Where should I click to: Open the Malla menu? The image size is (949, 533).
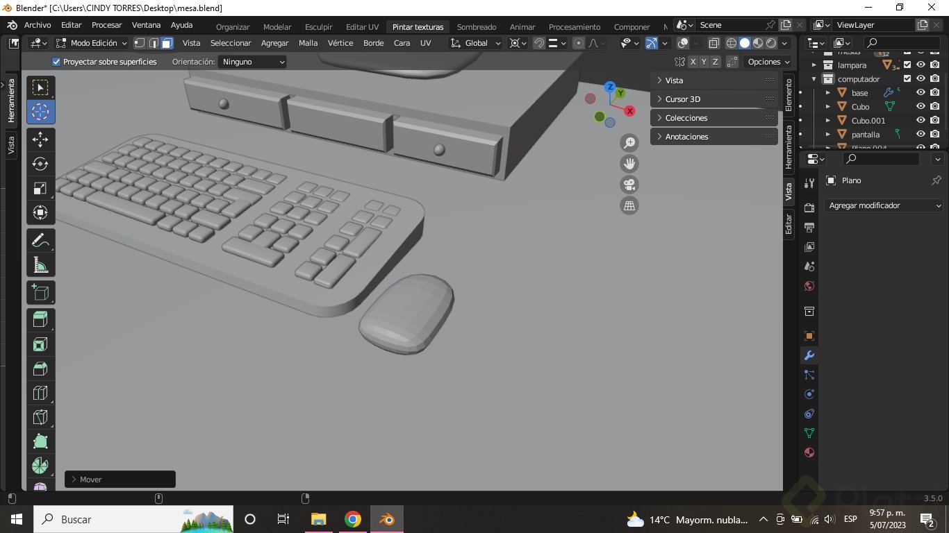(x=308, y=43)
